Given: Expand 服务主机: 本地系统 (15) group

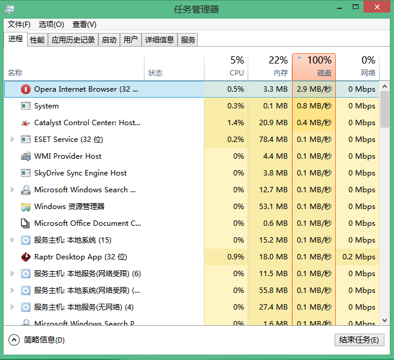Looking at the screenshot, I should click(12, 240).
